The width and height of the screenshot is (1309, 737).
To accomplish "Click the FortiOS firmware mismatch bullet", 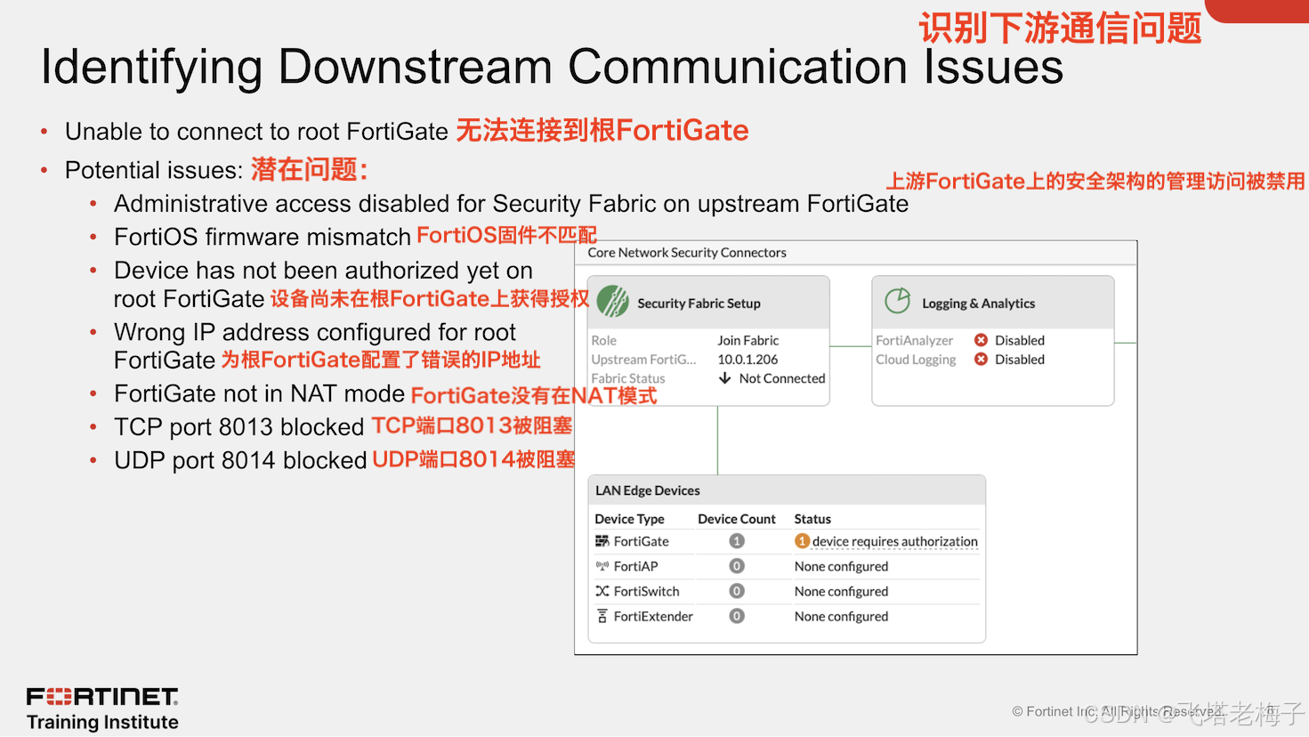I will [x=263, y=237].
